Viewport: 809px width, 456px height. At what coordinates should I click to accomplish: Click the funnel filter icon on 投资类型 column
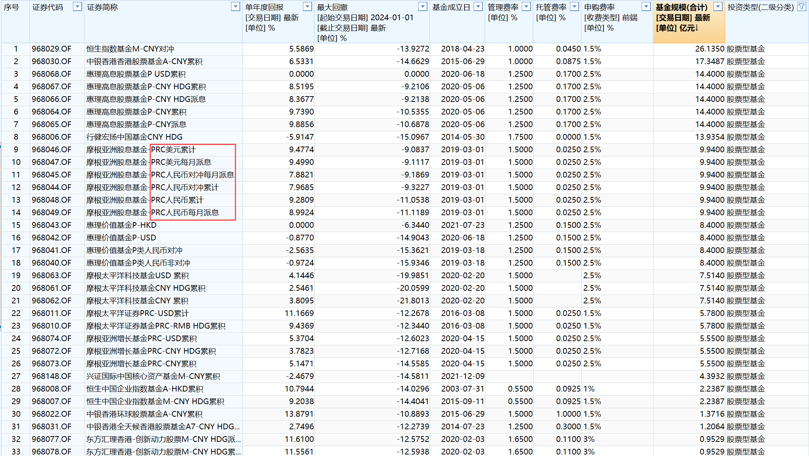pos(802,6)
